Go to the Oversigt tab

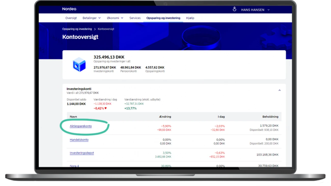tap(71, 18)
